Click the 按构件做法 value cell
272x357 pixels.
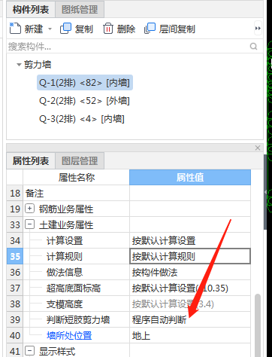tap(190, 272)
